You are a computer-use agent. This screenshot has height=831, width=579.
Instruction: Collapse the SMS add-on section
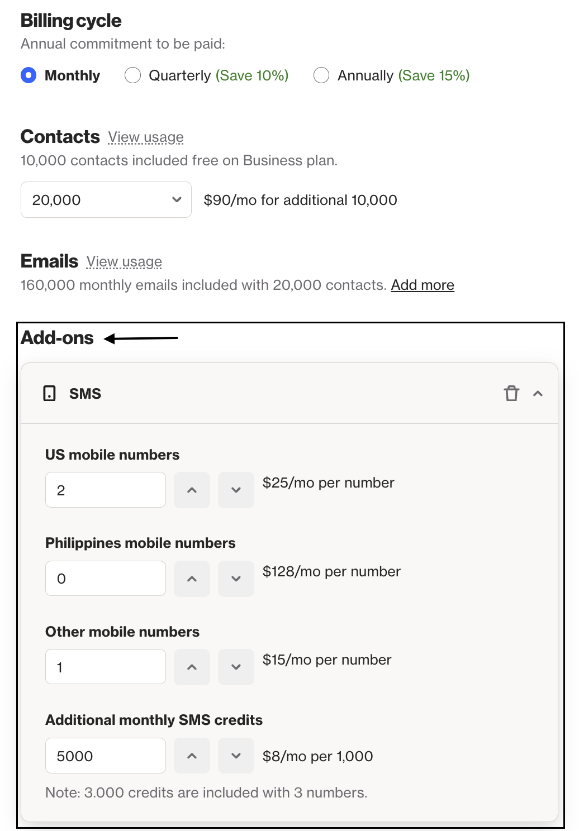[x=538, y=394]
